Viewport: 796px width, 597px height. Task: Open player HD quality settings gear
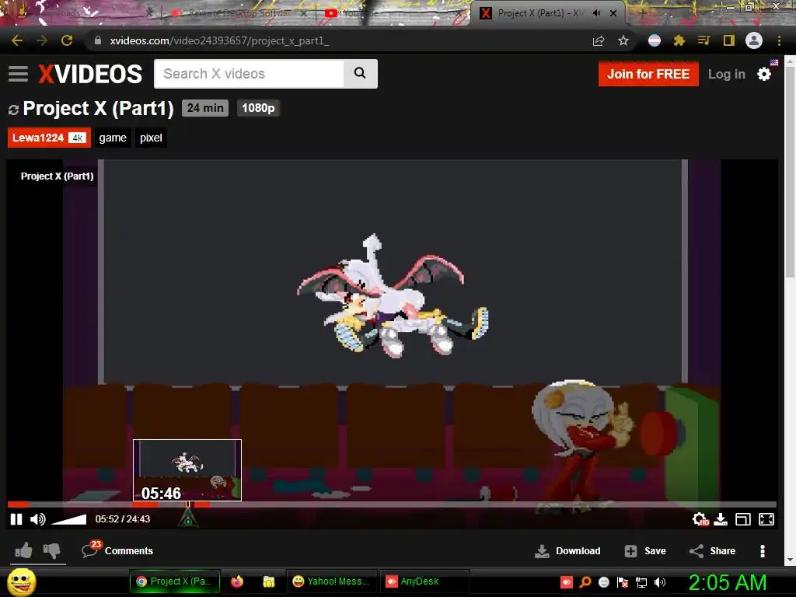point(700,519)
